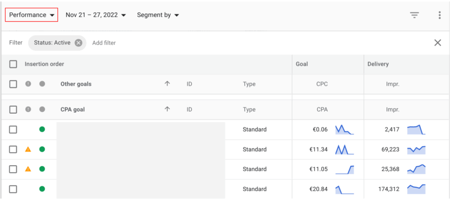The height and width of the screenshot is (200, 450).
Task: Expand the Segment by dropdown
Action: (x=158, y=15)
